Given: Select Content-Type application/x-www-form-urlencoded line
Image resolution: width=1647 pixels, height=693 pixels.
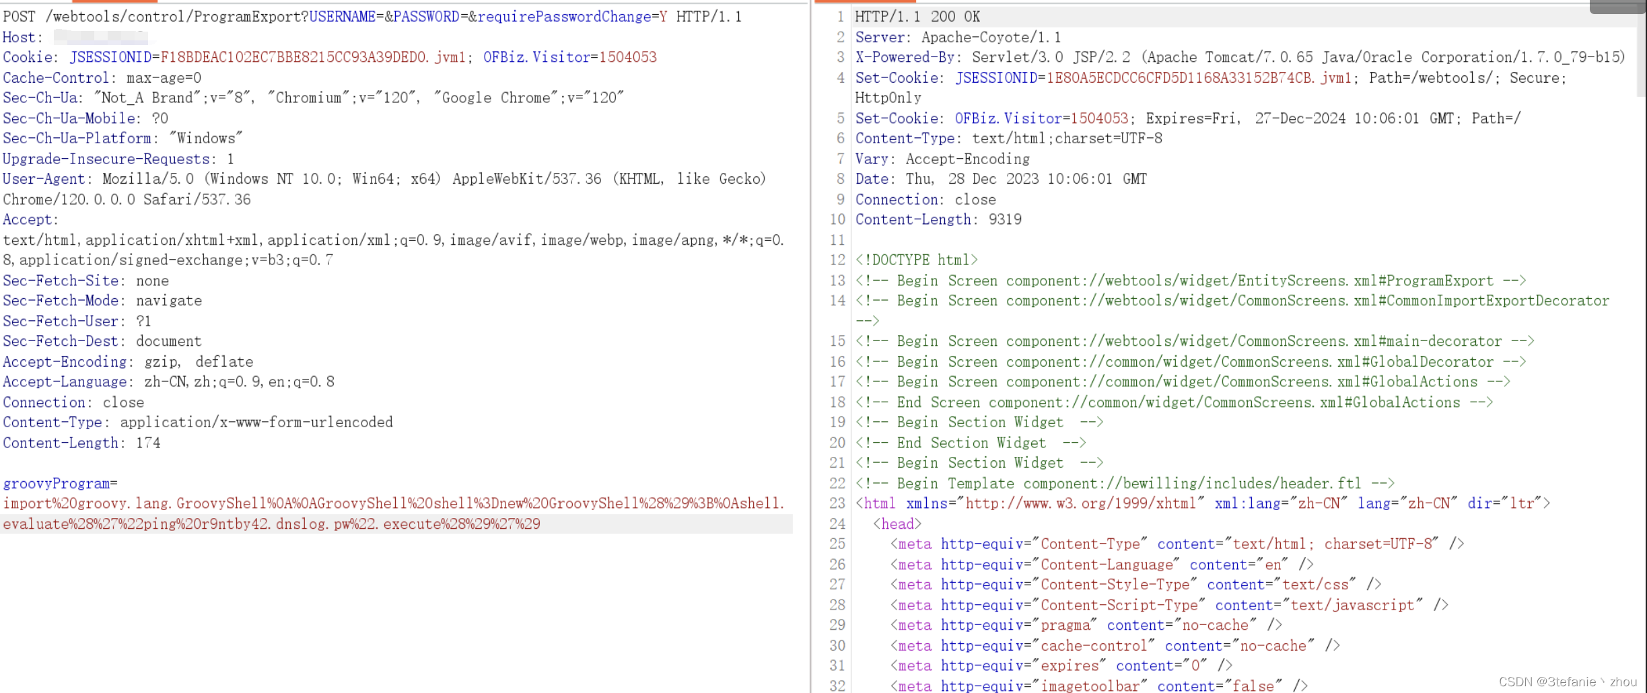Looking at the screenshot, I should click(x=198, y=422).
